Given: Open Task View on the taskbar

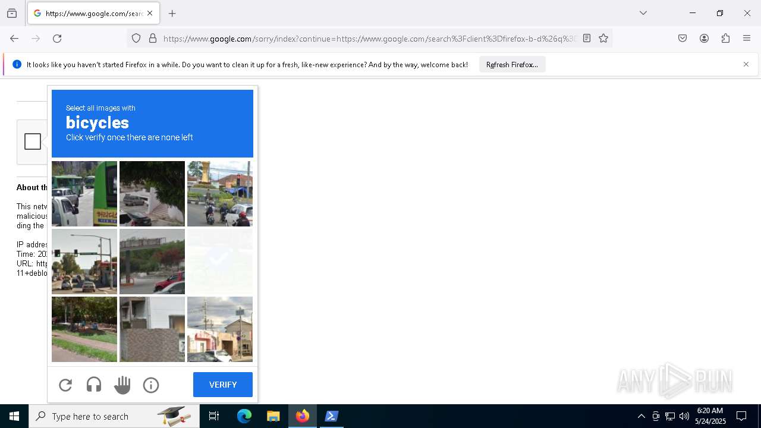Looking at the screenshot, I should [x=214, y=416].
